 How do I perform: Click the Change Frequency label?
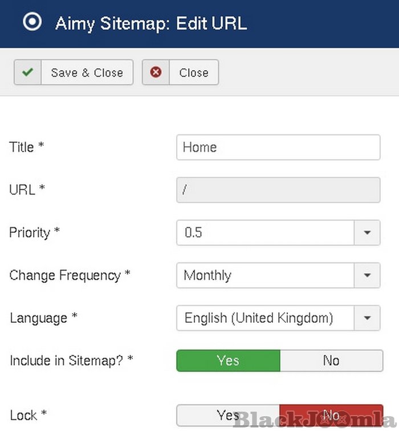pos(70,276)
